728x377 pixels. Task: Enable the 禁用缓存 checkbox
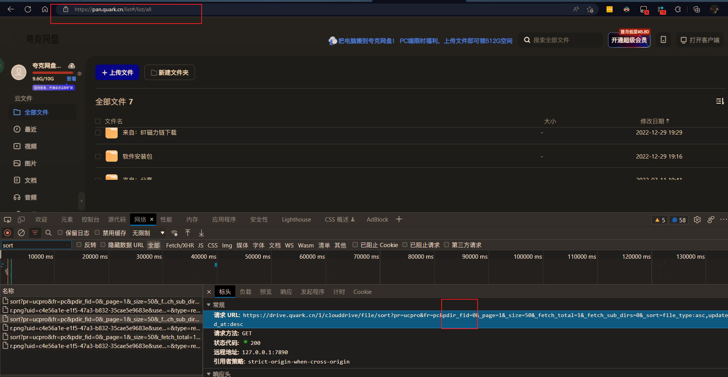(x=97, y=233)
